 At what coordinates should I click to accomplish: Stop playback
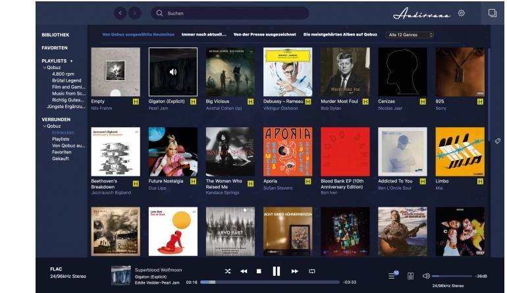259,271
